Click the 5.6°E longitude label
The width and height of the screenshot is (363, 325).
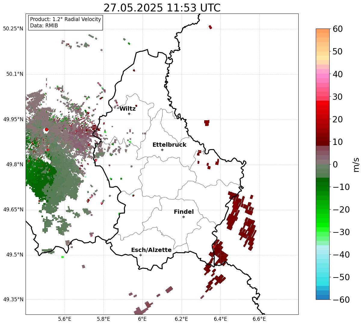(65, 319)
